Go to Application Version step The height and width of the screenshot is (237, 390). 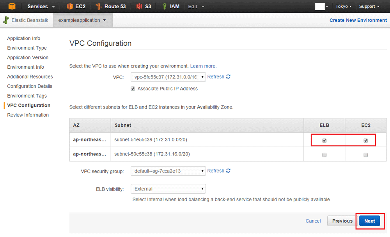pyautogui.click(x=28, y=57)
